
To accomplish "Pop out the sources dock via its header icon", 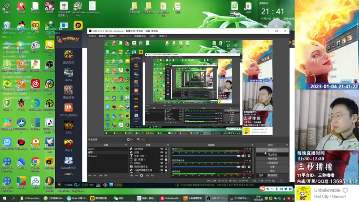I will click(x=168, y=145).
